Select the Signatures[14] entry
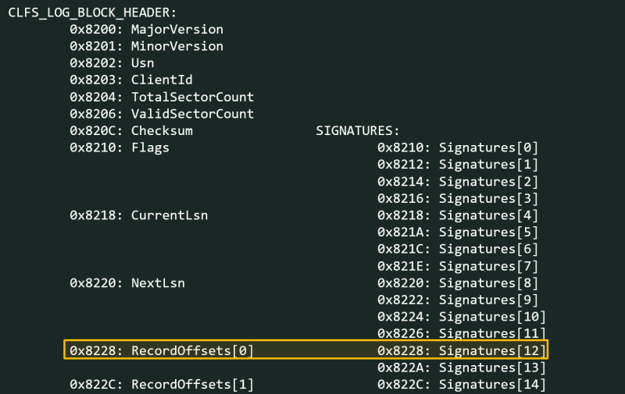The width and height of the screenshot is (625, 394). point(462,384)
